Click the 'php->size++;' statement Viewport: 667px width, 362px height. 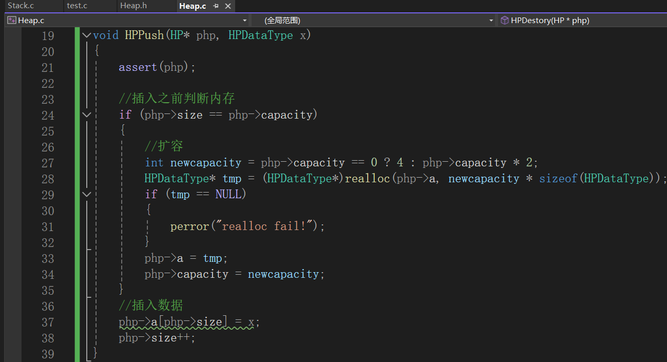click(x=157, y=338)
